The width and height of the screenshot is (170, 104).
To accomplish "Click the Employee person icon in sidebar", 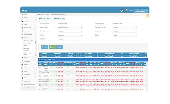I will pyautogui.click(x=22, y=21).
